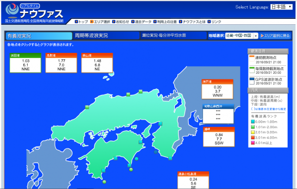This screenshot has height=189, width=297.
Task: Select the 有義波実況 tab
Action: pos(39,36)
